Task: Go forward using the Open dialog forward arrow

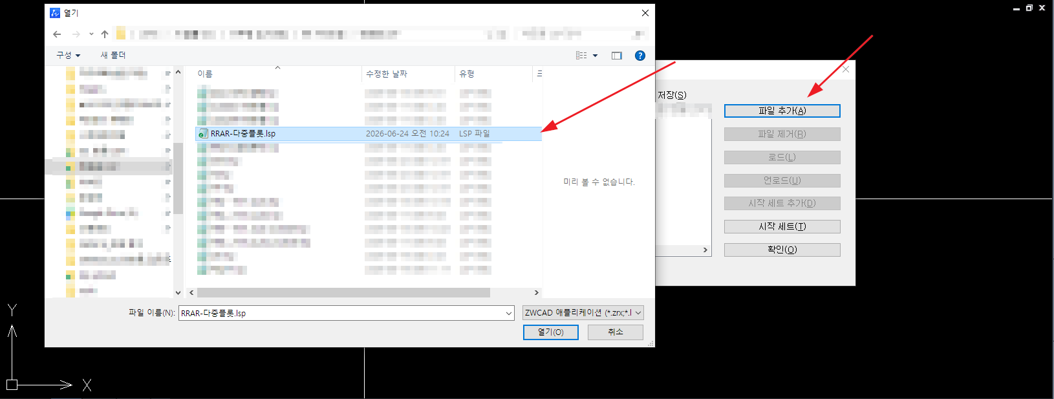Action: click(76, 34)
